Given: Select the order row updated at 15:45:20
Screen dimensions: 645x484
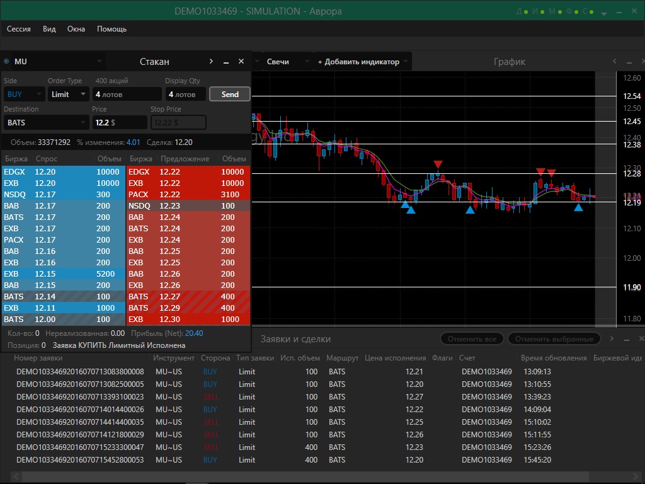Looking at the screenshot, I should click(x=322, y=460).
